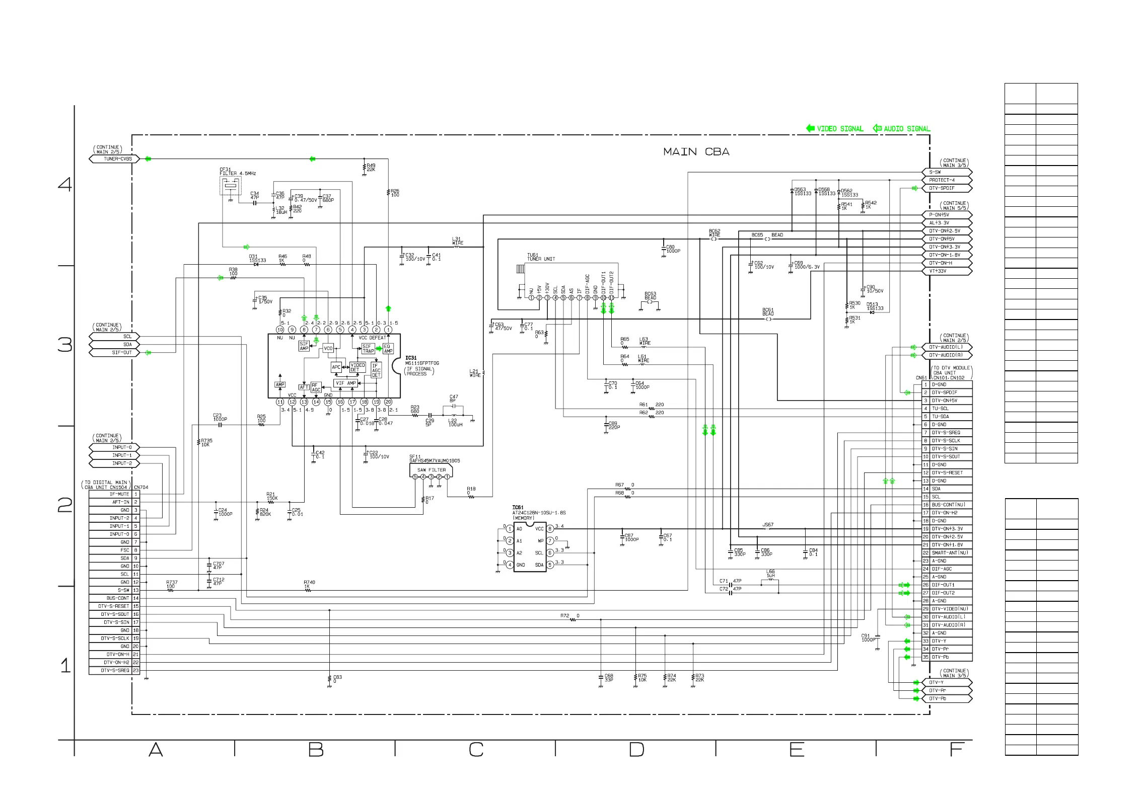Click the TU61 TUNER UNIT label
1142x799 pixels.
[x=541, y=257]
